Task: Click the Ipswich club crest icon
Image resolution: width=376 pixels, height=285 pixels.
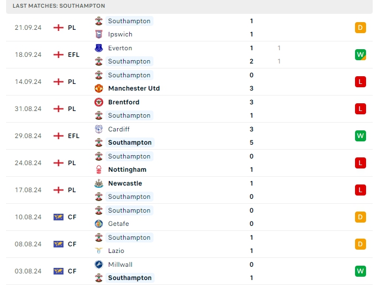Action: point(99,34)
